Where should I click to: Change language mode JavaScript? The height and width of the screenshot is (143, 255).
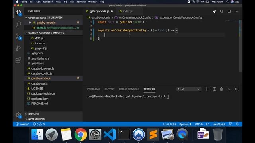pyautogui.click(x=219, y=124)
